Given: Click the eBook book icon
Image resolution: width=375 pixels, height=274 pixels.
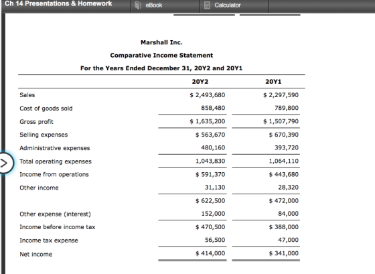Looking at the screenshot, I should point(138,5).
